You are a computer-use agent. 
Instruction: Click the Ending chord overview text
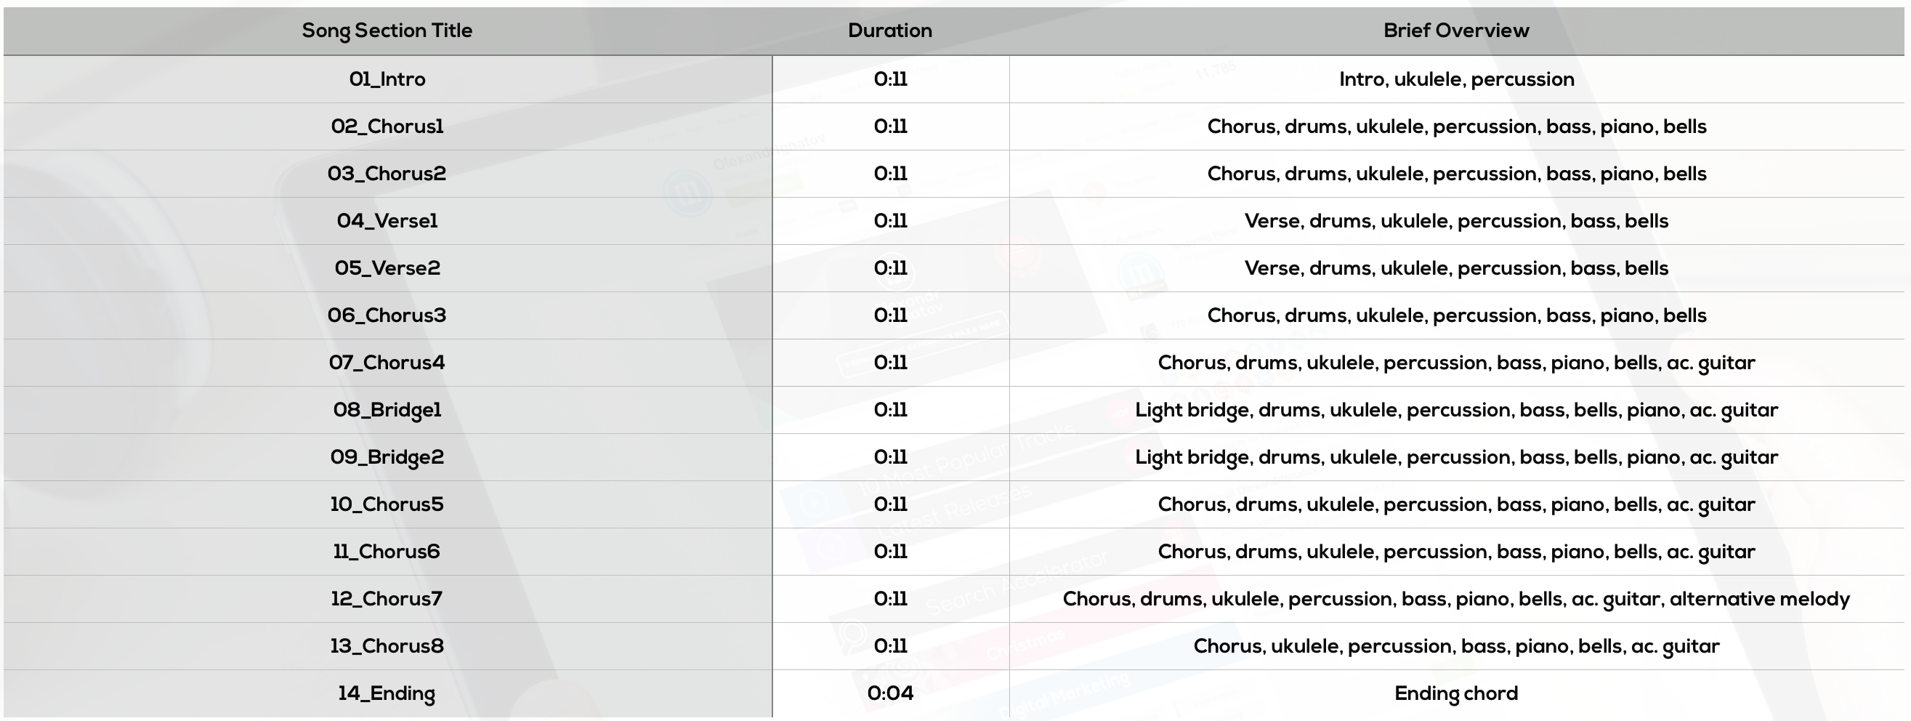1455,693
